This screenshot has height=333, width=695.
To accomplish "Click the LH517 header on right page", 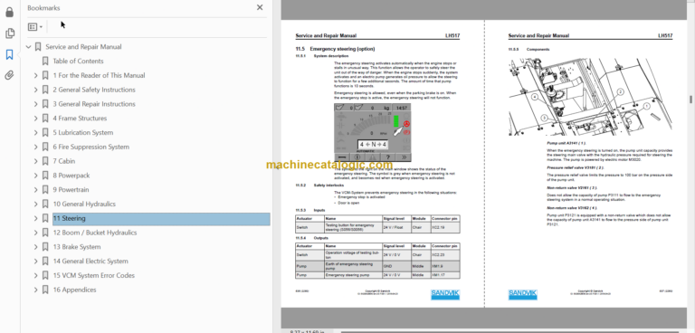I will (x=665, y=36).
